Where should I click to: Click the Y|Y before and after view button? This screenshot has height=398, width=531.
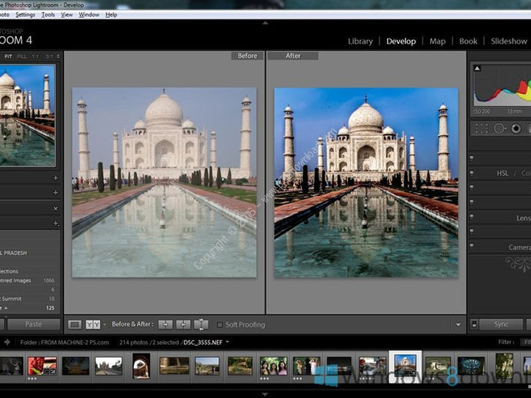[93, 324]
